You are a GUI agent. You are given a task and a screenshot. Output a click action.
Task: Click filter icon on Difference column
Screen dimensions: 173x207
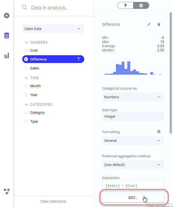tap(78, 59)
